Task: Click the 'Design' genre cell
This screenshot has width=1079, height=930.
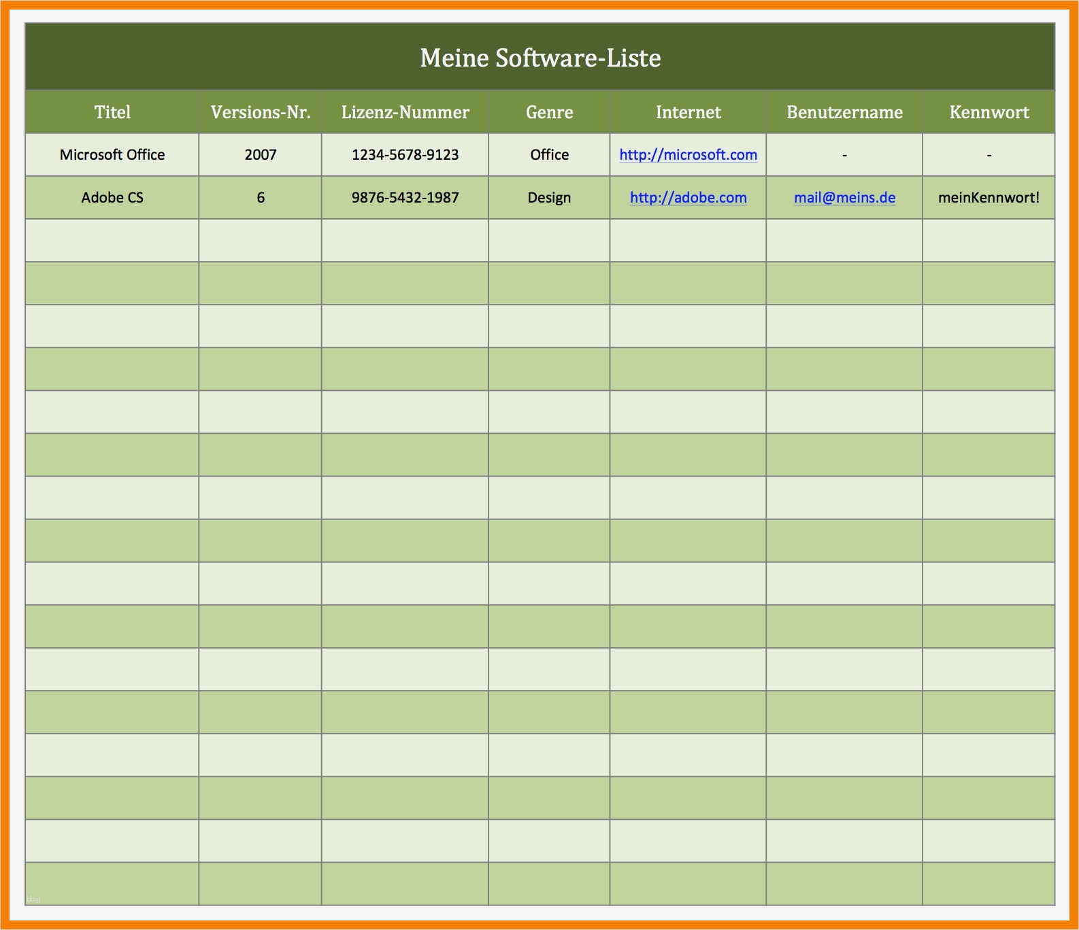Action: pyautogui.click(x=549, y=198)
